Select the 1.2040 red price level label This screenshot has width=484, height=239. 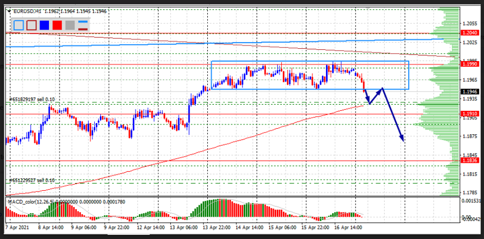pos(469,33)
